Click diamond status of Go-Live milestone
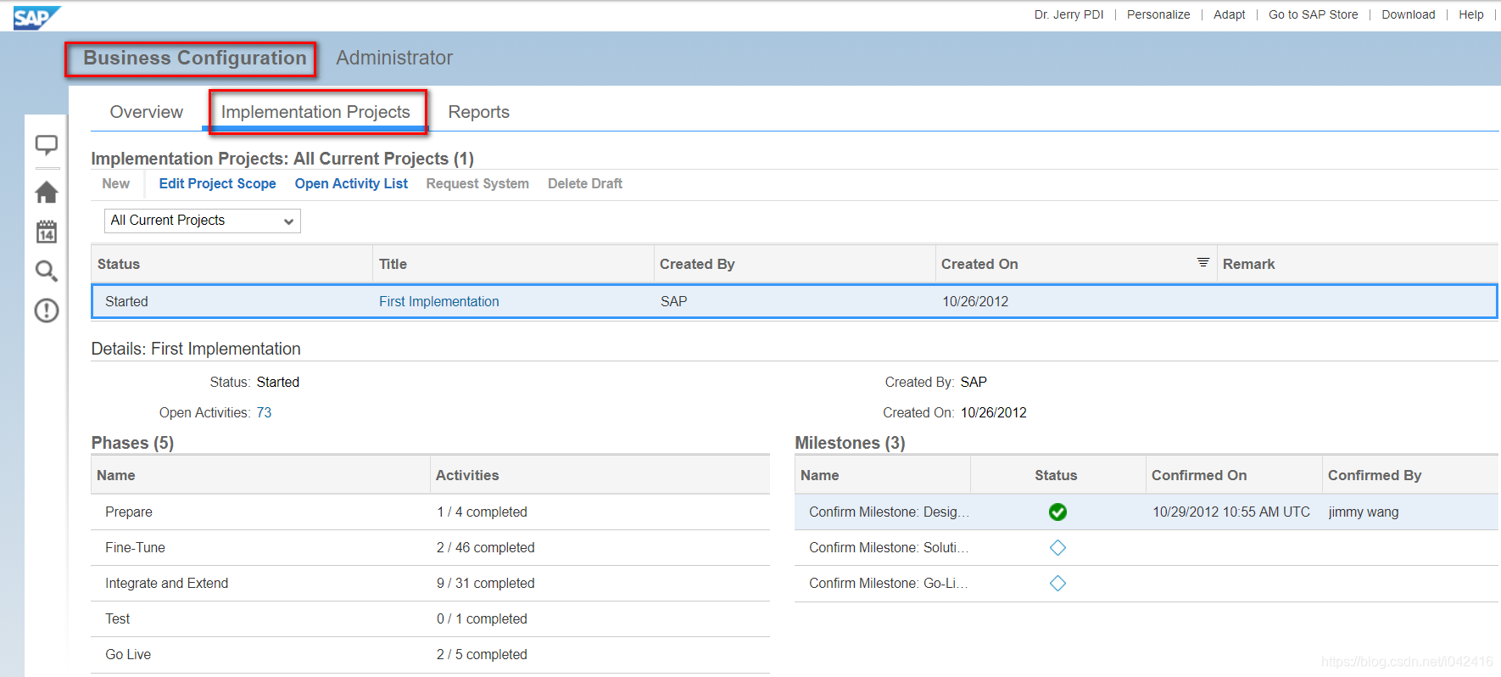The image size is (1501, 677). click(x=1057, y=583)
